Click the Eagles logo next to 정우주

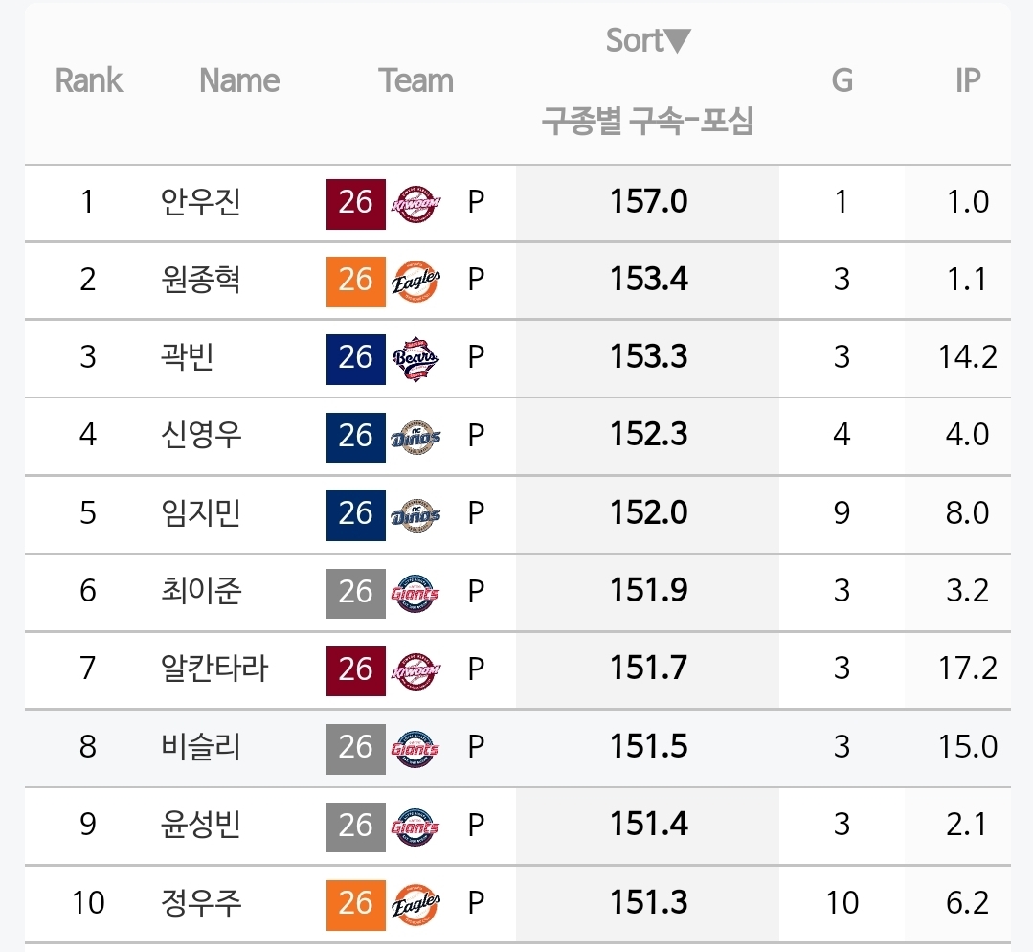(x=416, y=903)
